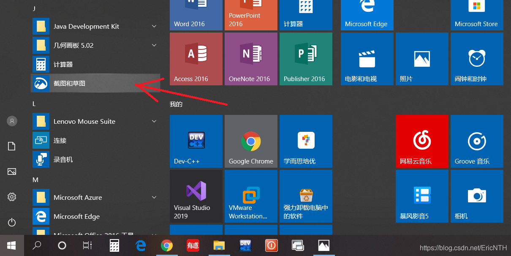The width and height of the screenshot is (511, 256).
Task: Launch the Publisher 2016 tile
Action: [x=306, y=59]
